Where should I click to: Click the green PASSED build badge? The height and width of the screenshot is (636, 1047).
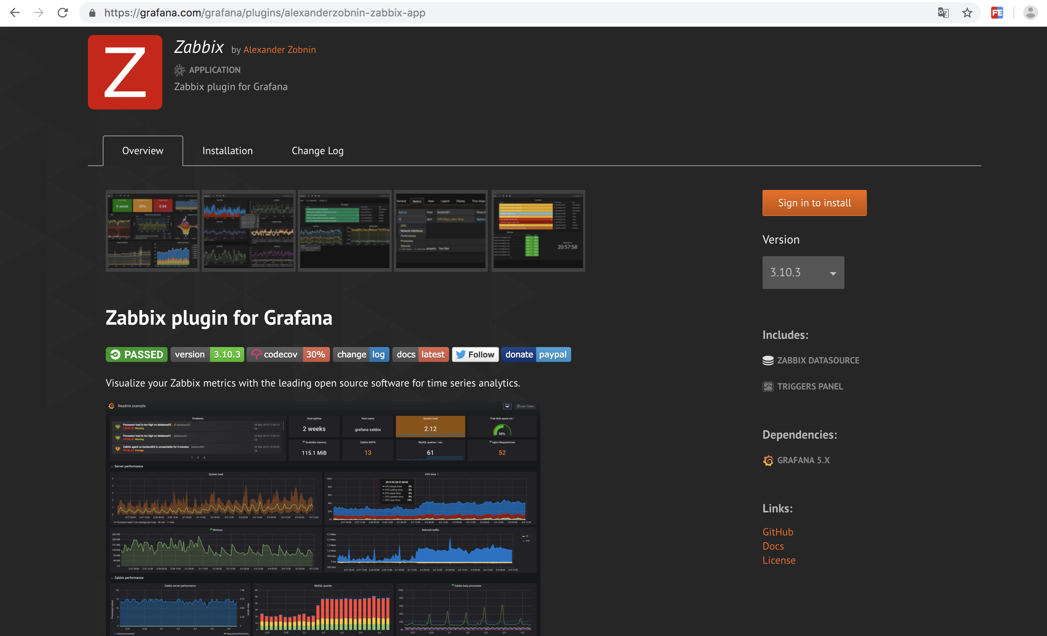pyautogui.click(x=136, y=355)
